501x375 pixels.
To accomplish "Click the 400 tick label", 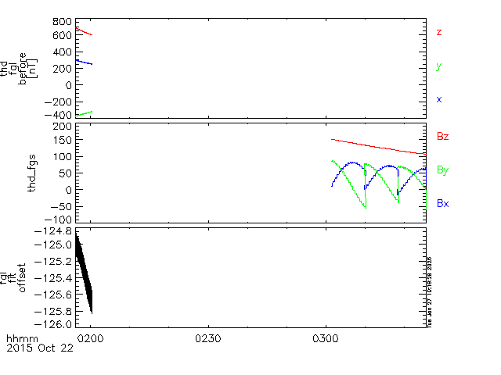I will pos(63,52).
